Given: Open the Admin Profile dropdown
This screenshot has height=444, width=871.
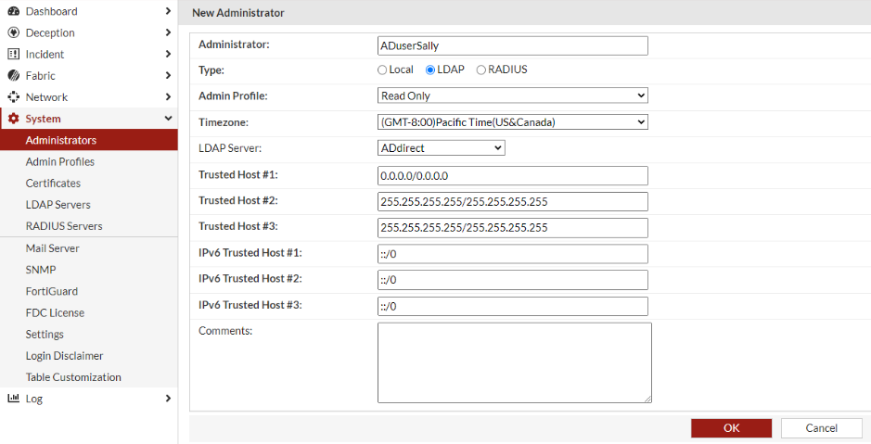Looking at the screenshot, I should pos(512,95).
